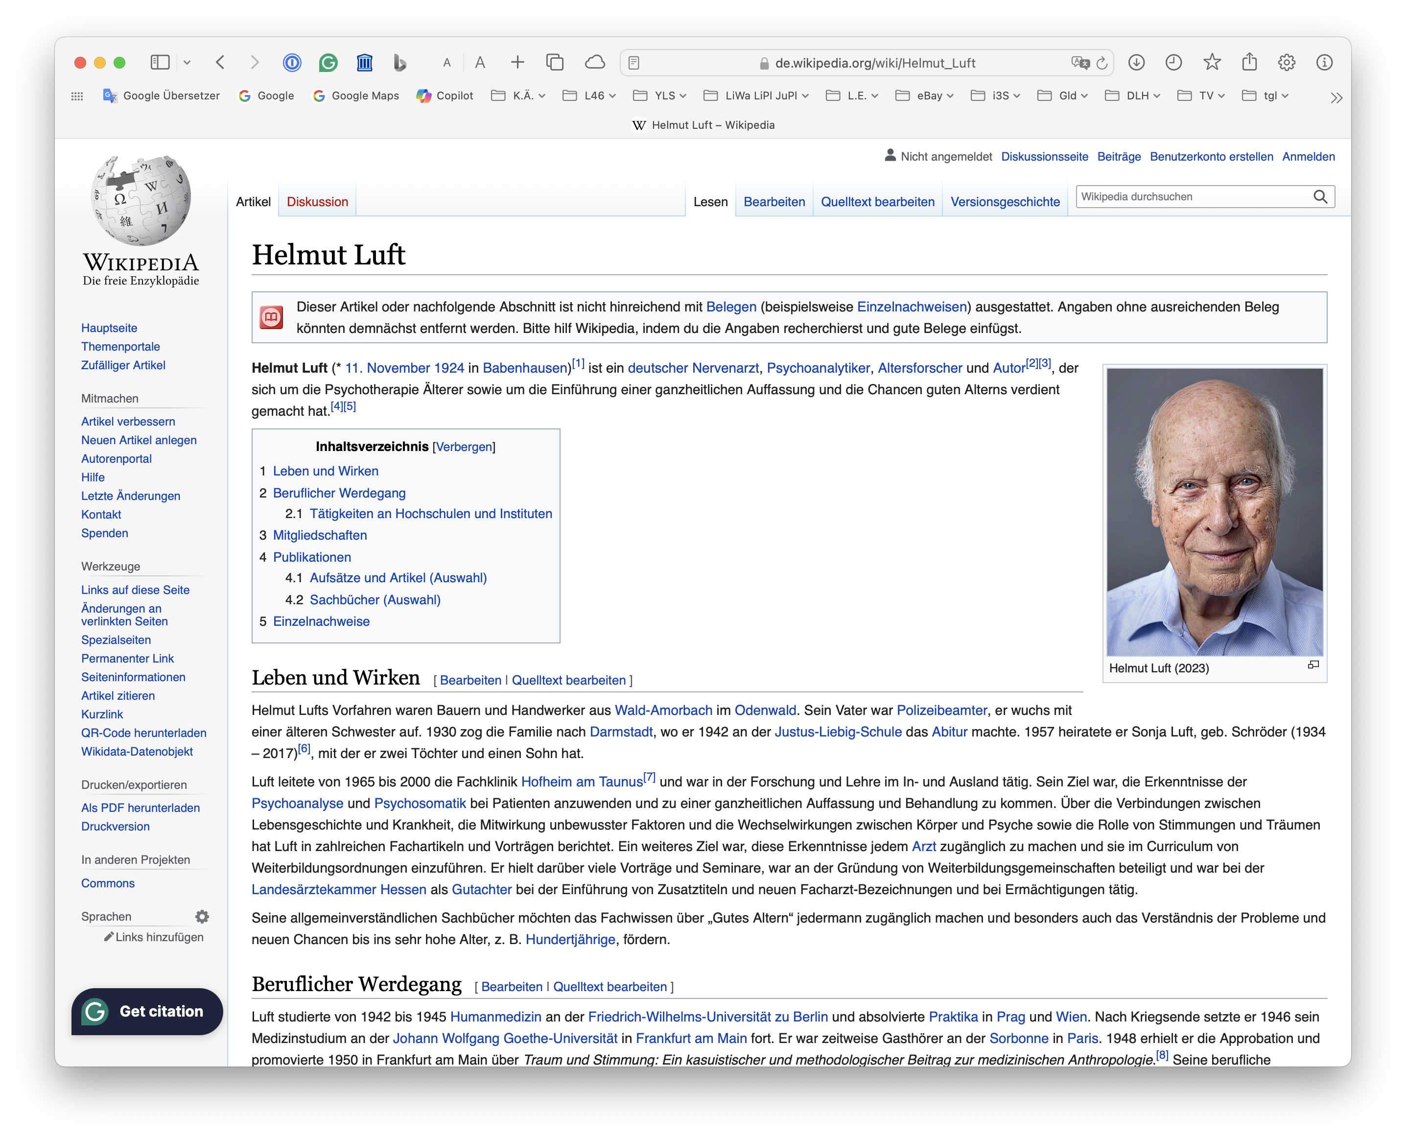This screenshot has height=1139, width=1406.
Task: Click the Wikipedia search magnifier icon
Action: 1320,197
